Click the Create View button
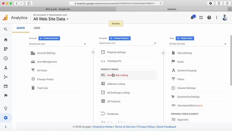Screen dimensions: 232x131 coord(185,38)
